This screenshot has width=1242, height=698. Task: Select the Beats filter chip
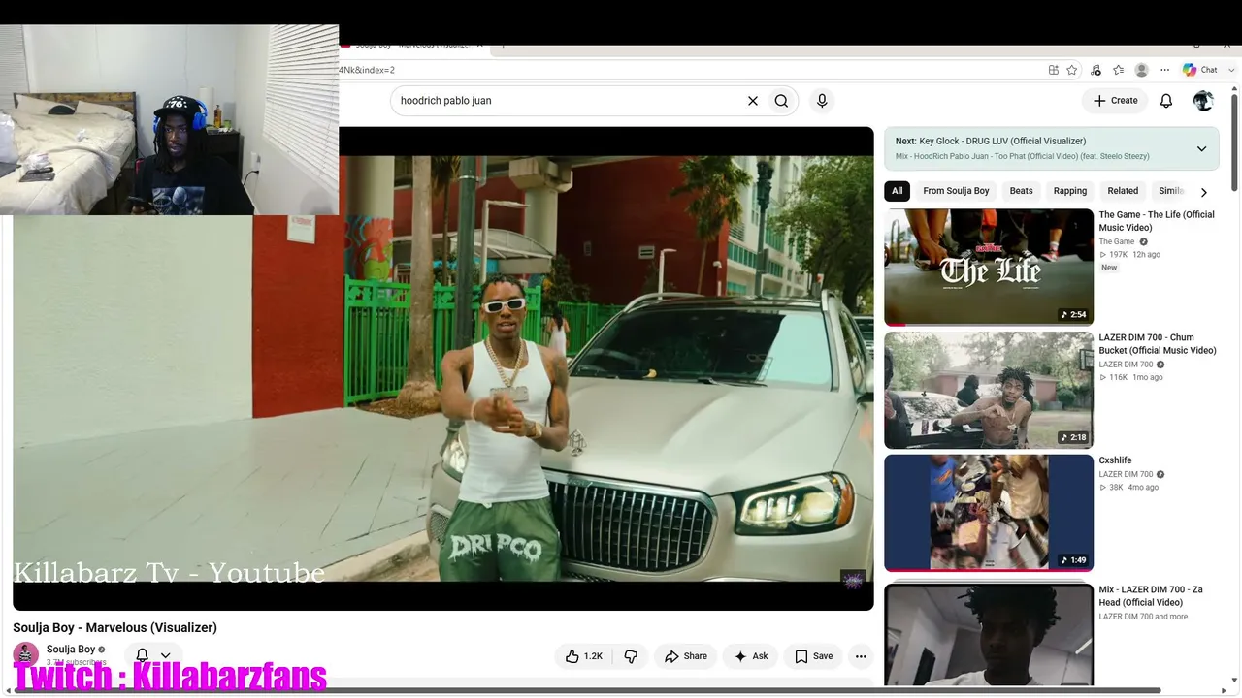pyautogui.click(x=1021, y=191)
